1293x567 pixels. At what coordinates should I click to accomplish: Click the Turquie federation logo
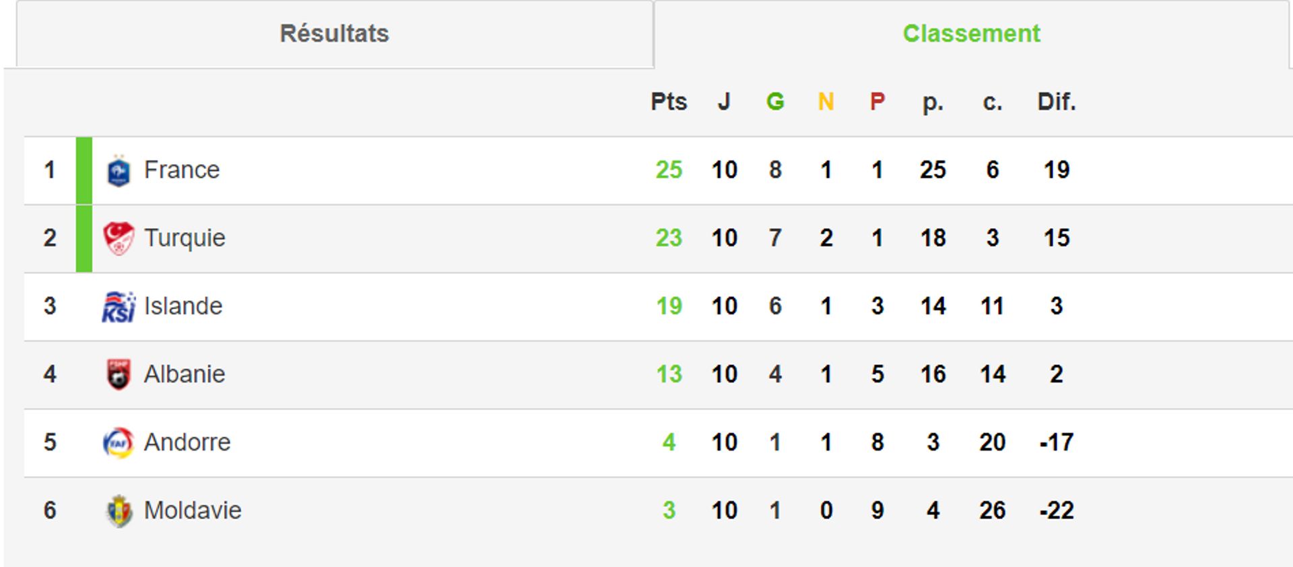(x=119, y=238)
